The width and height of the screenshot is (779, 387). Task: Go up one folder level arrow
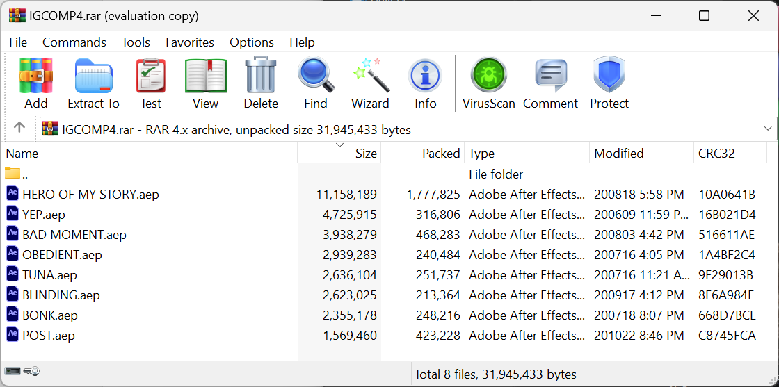[x=19, y=128]
